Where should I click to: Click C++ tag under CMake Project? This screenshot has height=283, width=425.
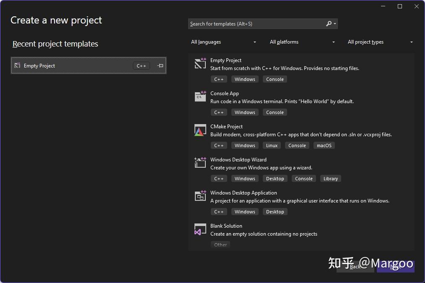[219, 145]
